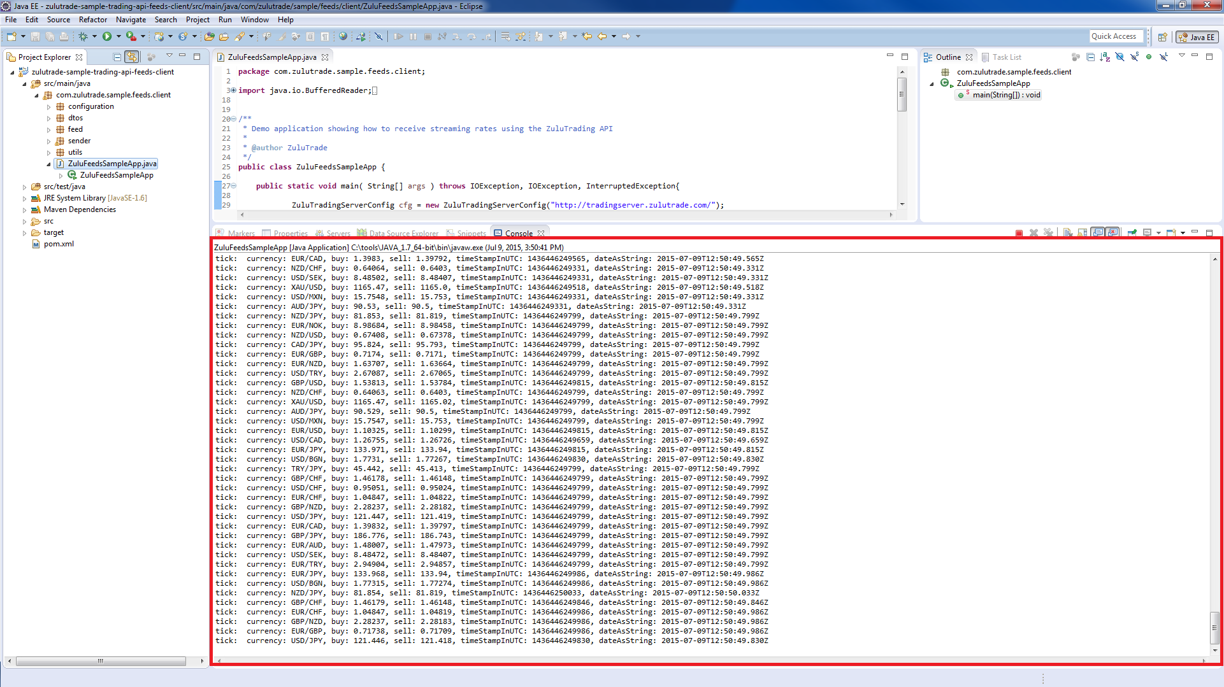The height and width of the screenshot is (687, 1224).
Task: Select the Java EE perspective button
Action: click(1197, 37)
